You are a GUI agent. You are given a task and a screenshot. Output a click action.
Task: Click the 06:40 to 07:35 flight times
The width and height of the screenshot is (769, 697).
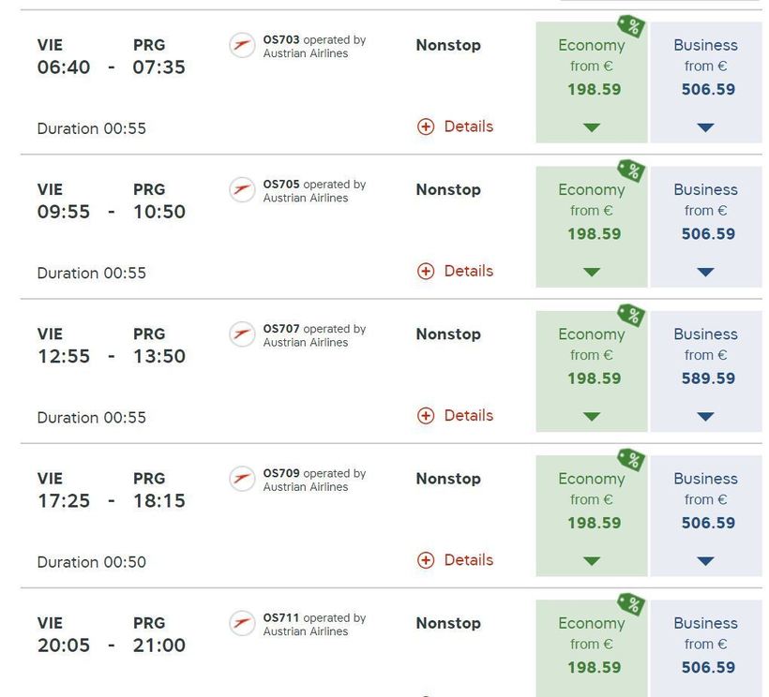(x=111, y=67)
